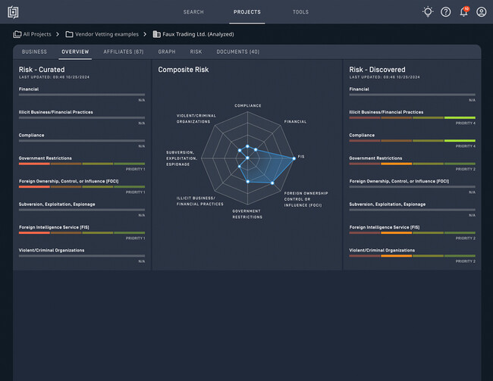Viewport: 493px width, 381px height.
Task: Click the Vendor Vetting examples folder icon
Action: click(69, 34)
